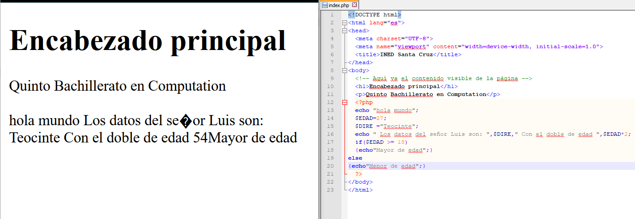Click the red ?> closing php tag
635x219 pixels.
(359, 174)
